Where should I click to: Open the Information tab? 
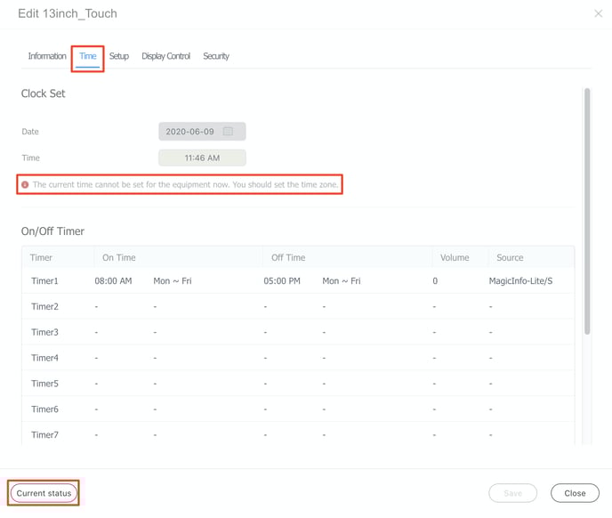47,56
